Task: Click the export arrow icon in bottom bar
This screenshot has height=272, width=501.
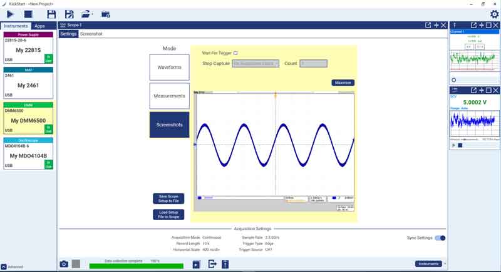Action: 212,264
